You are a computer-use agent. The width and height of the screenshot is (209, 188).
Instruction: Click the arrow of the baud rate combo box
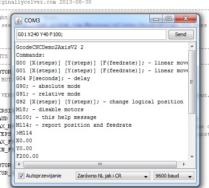(190, 177)
